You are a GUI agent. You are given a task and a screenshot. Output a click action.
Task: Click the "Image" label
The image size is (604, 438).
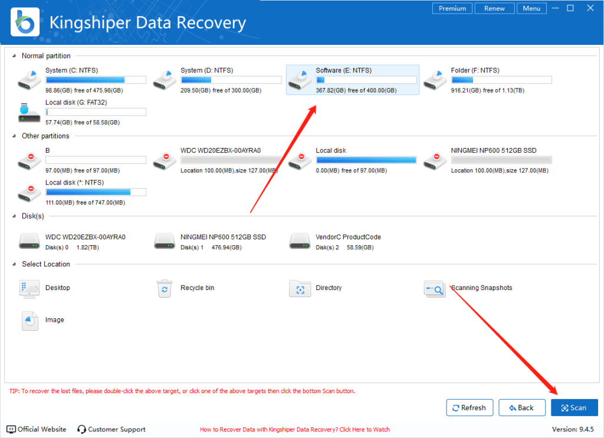pyautogui.click(x=55, y=320)
